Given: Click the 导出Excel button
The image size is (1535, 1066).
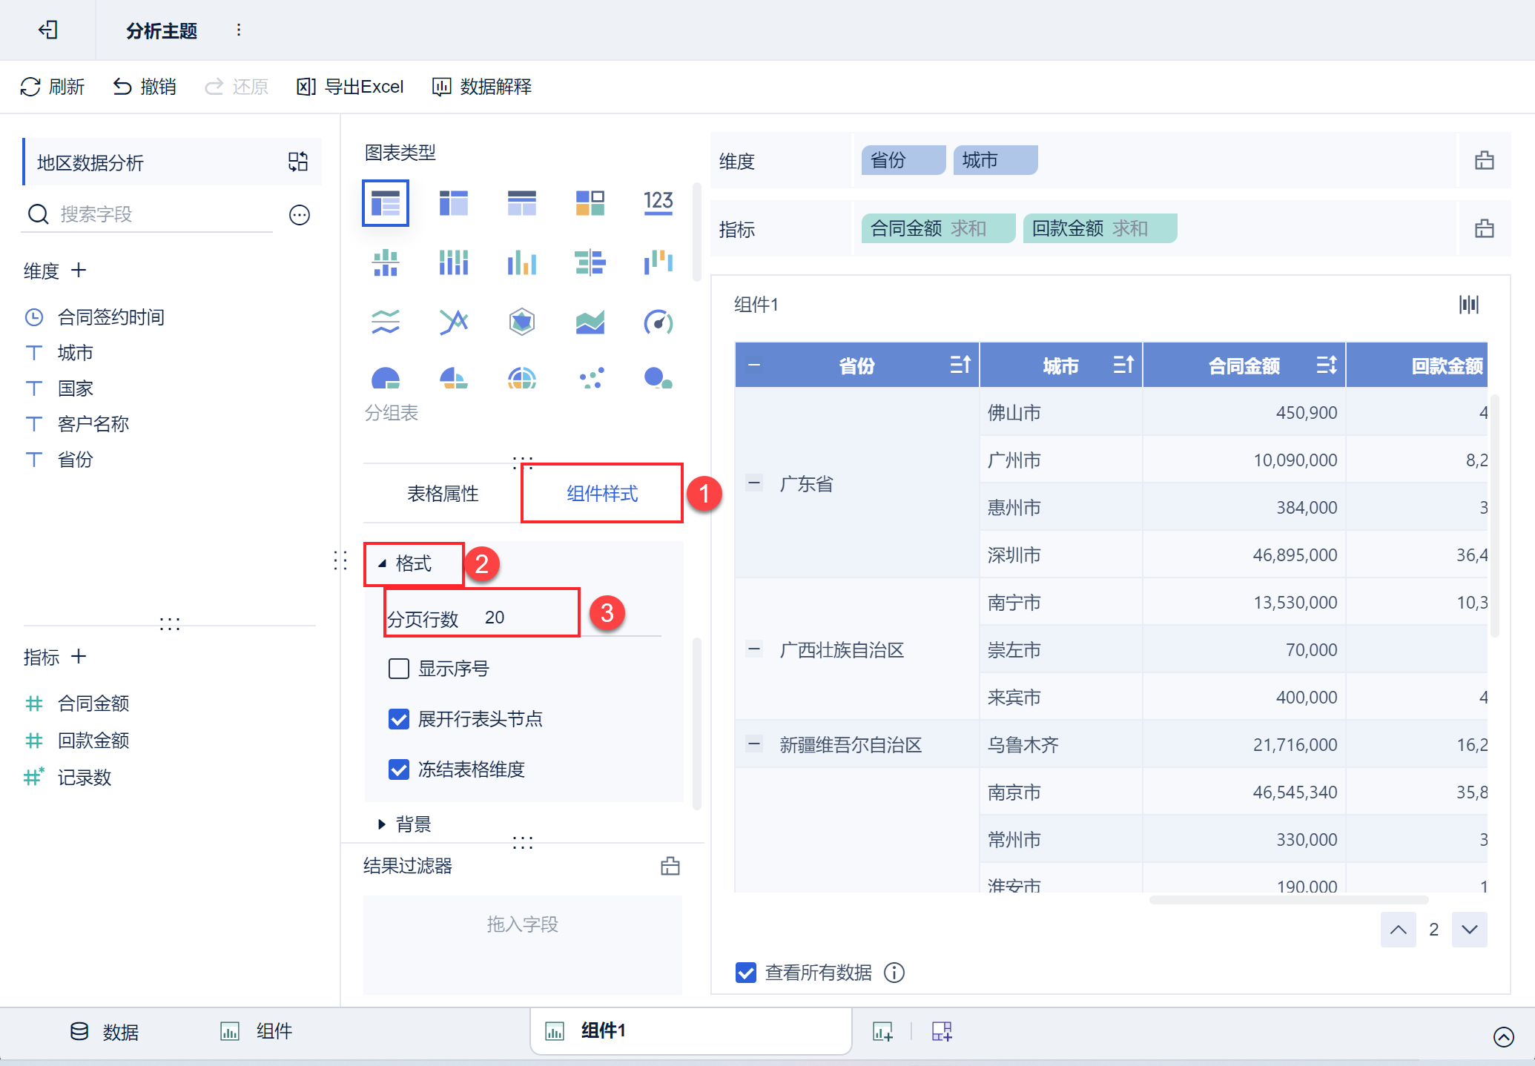Looking at the screenshot, I should pos(350,87).
